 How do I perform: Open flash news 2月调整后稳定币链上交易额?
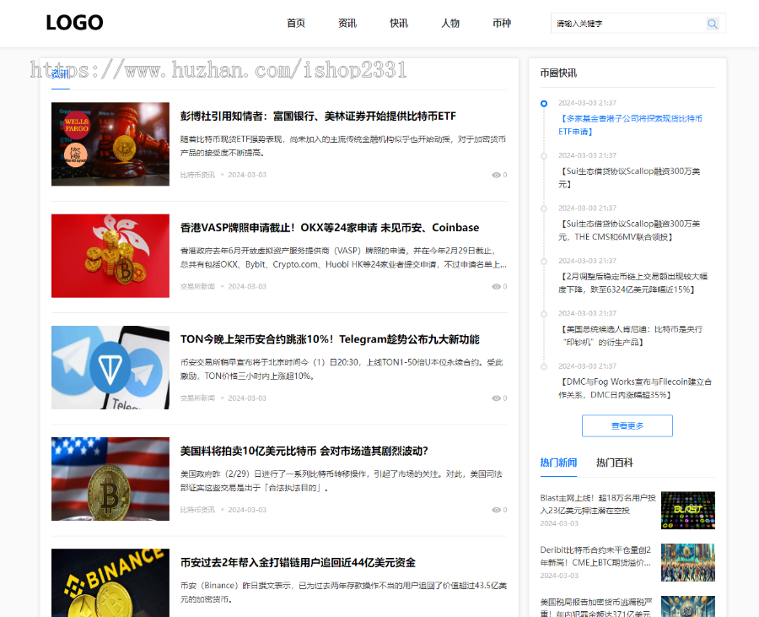(632, 283)
